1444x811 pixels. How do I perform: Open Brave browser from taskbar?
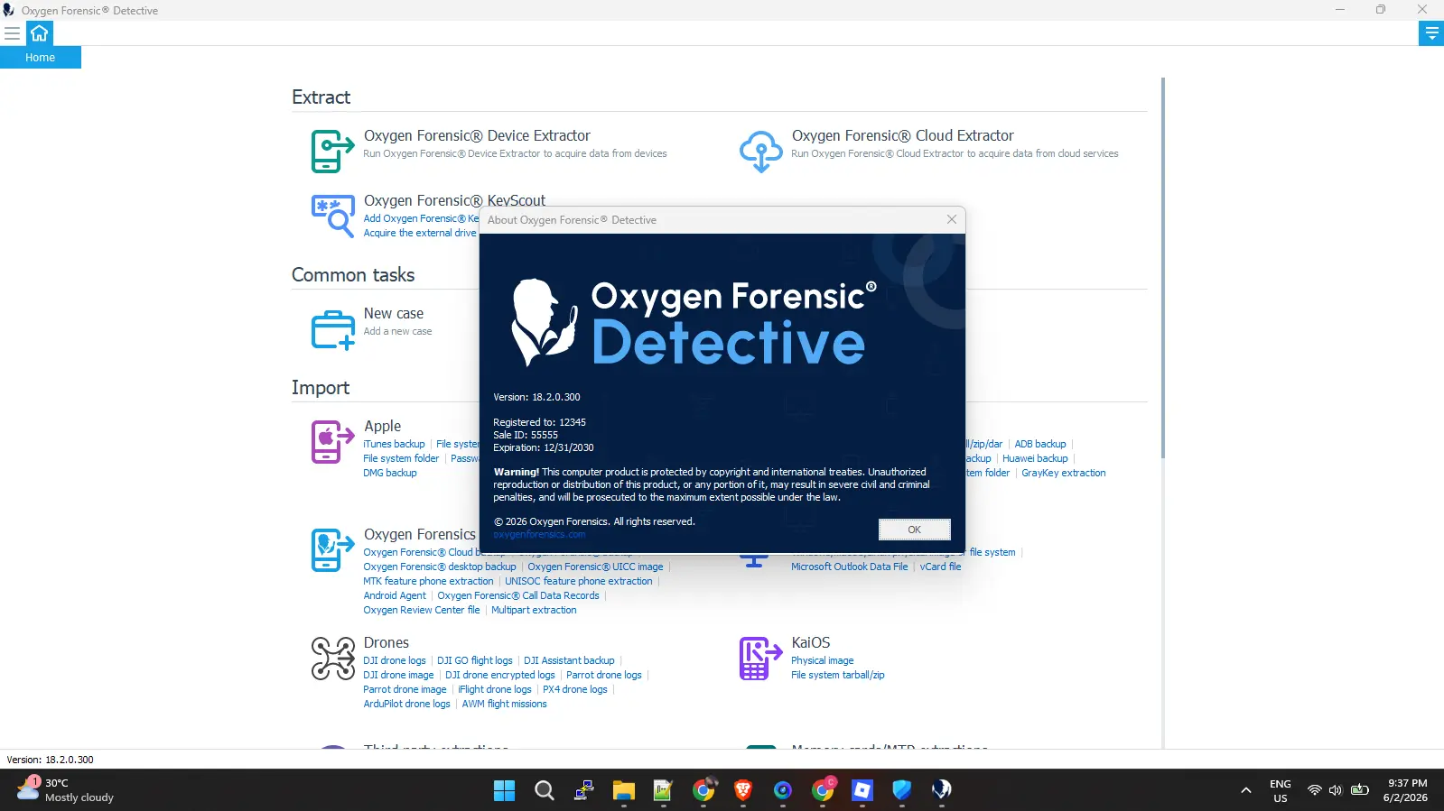pos(742,790)
